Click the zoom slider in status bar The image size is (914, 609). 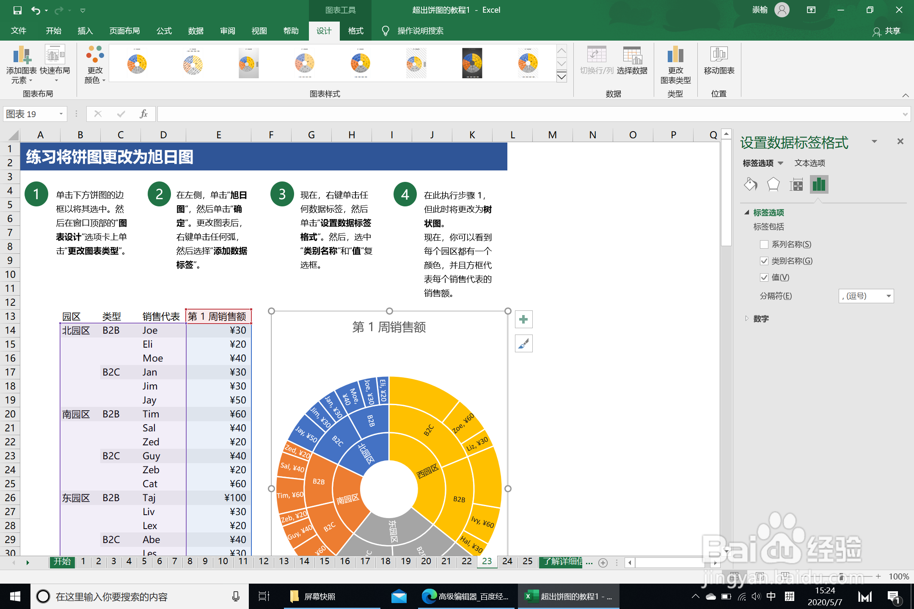click(x=841, y=576)
